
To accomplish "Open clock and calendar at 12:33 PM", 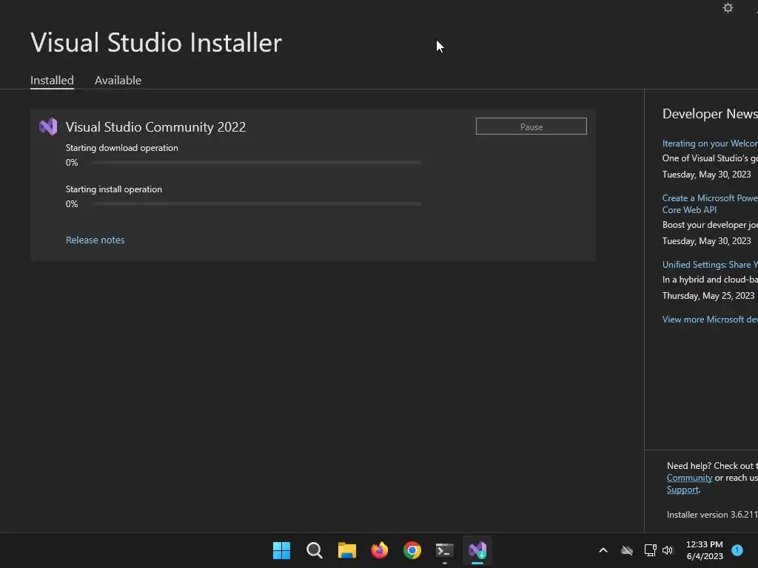I will (x=705, y=550).
